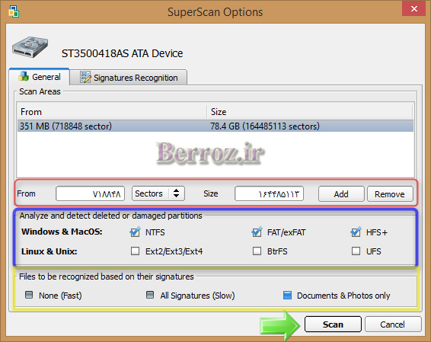
Task: Click the hard disk drive icon
Action: point(30,47)
